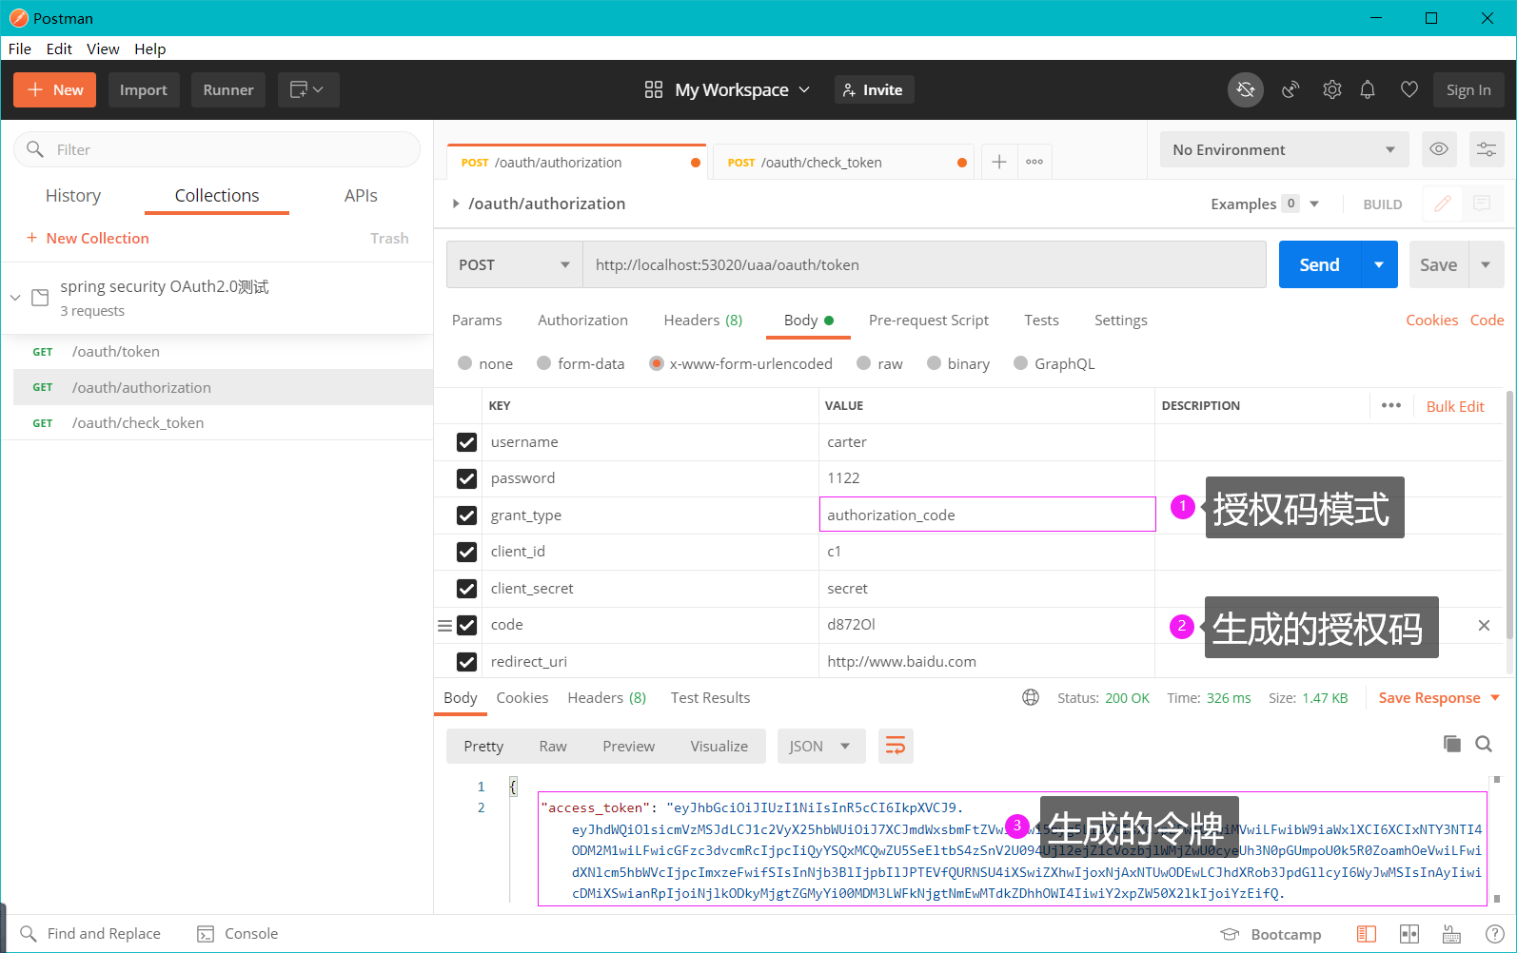Open the Save Response dropdown
This screenshot has height=953, width=1517.
[1439, 697]
